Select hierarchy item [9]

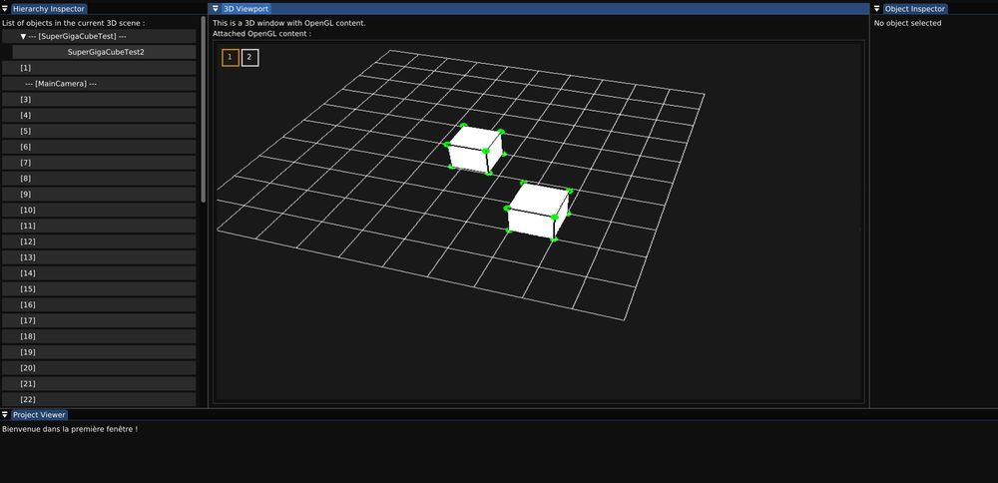click(99, 194)
